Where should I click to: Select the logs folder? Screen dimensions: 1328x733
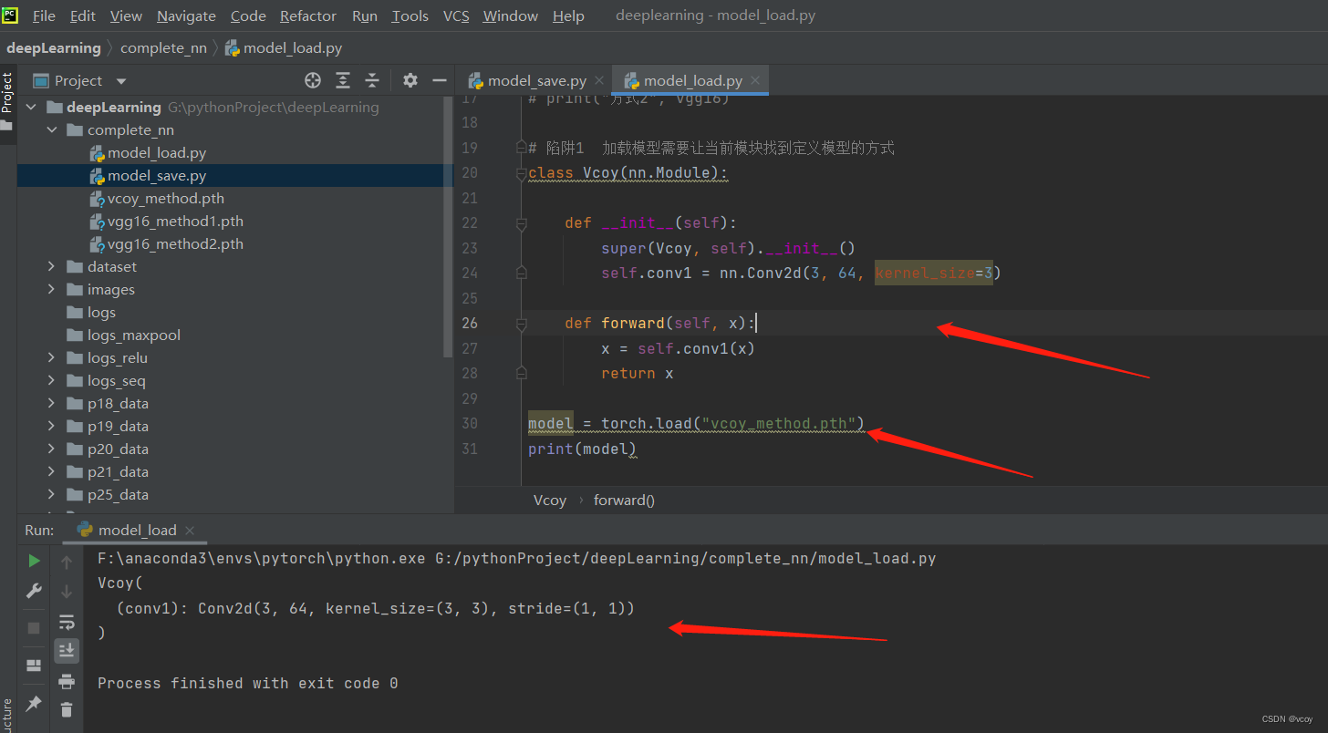[101, 313]
